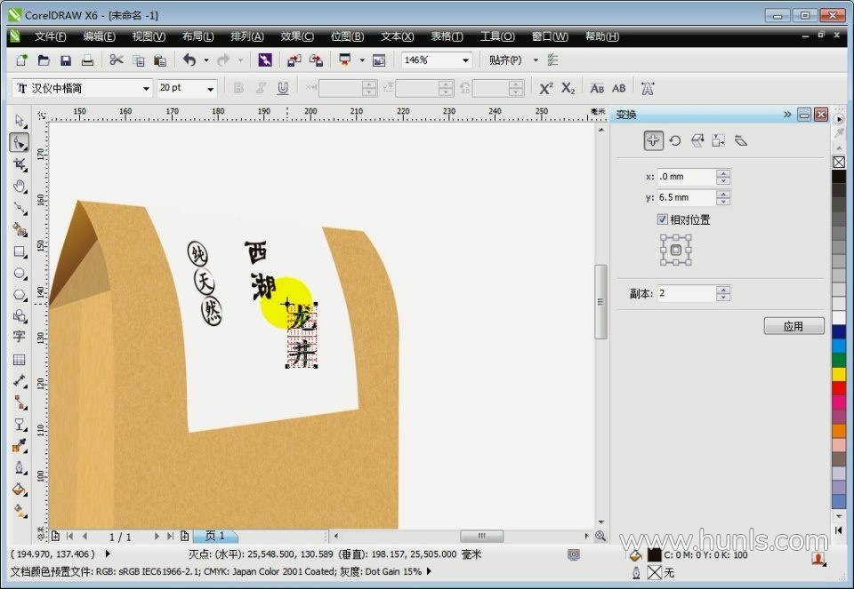Select the Table tool in toolbox

[x=20, y=360]
